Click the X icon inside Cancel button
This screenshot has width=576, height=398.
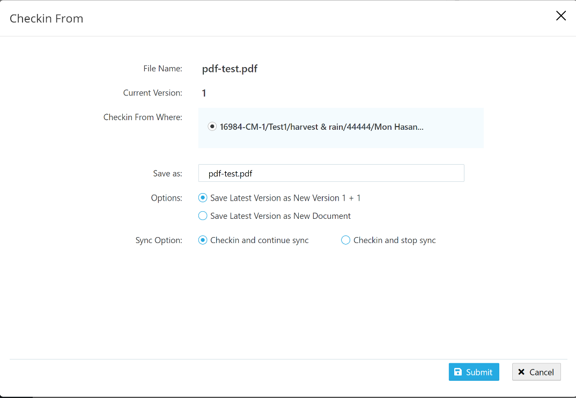pyautogui.click(x=521, y=372)
